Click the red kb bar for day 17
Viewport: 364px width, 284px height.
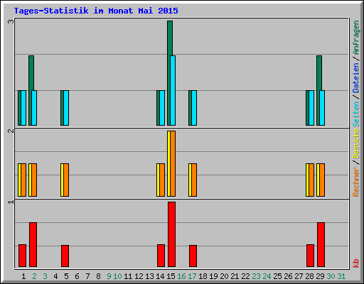(x=193, y=256)
